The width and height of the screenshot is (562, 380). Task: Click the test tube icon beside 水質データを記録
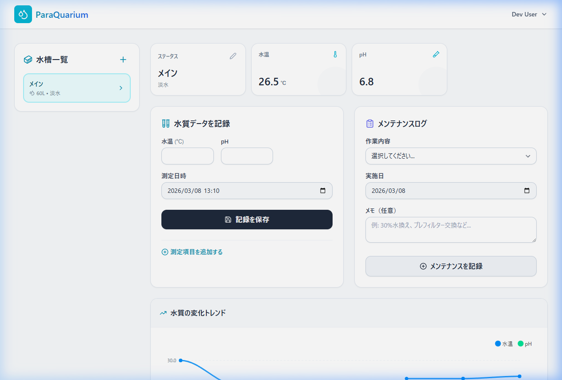click(x=165, y=124)
